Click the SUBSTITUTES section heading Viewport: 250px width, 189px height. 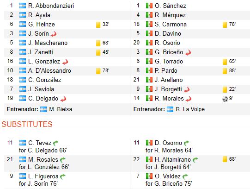coord(27,124)
